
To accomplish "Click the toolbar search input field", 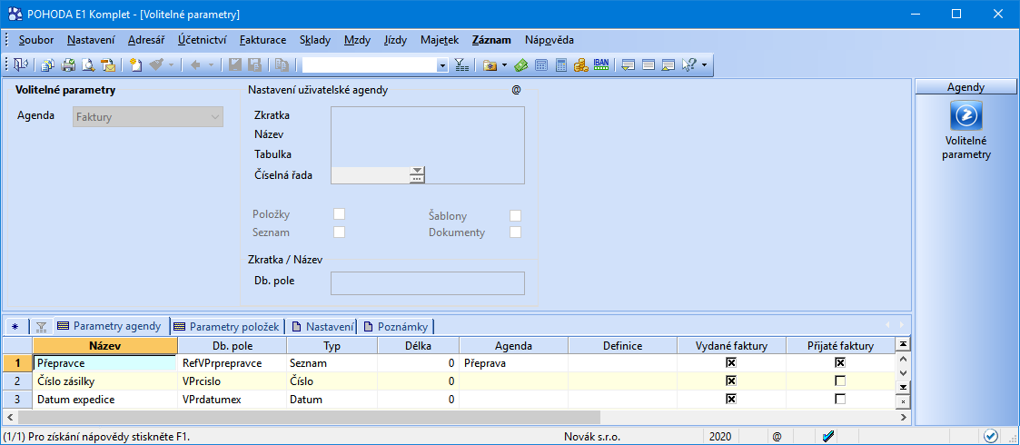I will point(370,64).
